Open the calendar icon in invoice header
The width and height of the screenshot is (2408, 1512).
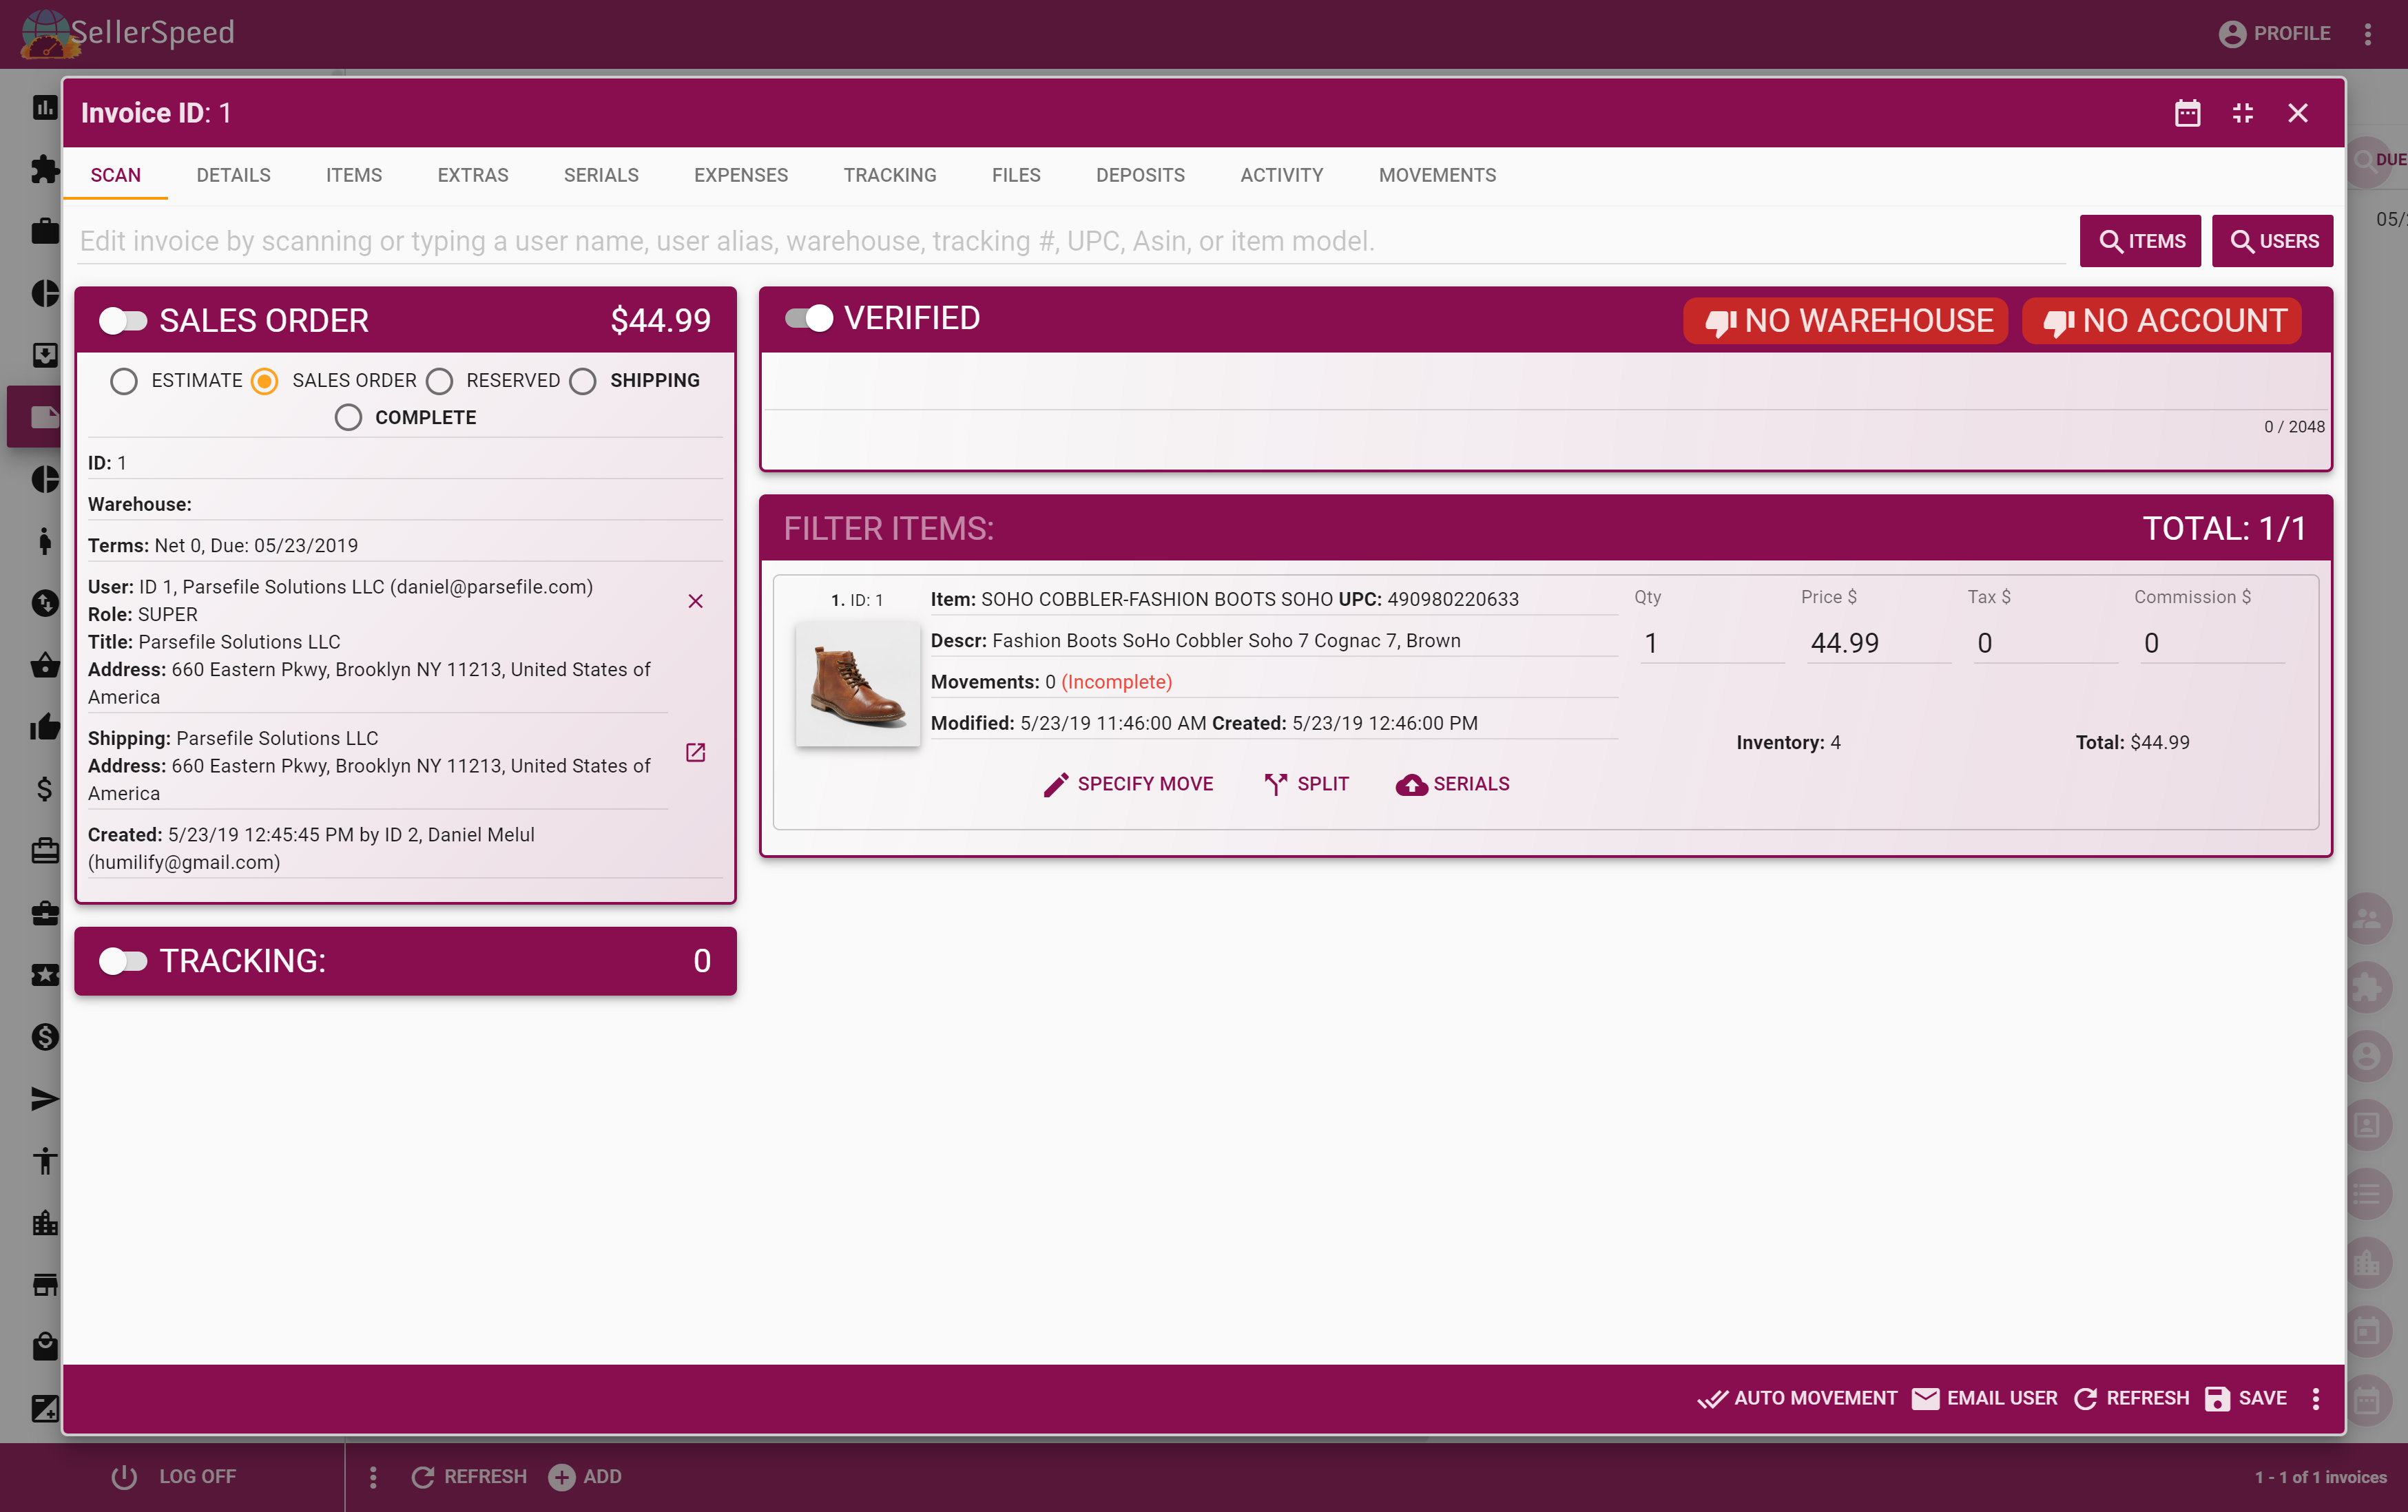click(2187, 113)
